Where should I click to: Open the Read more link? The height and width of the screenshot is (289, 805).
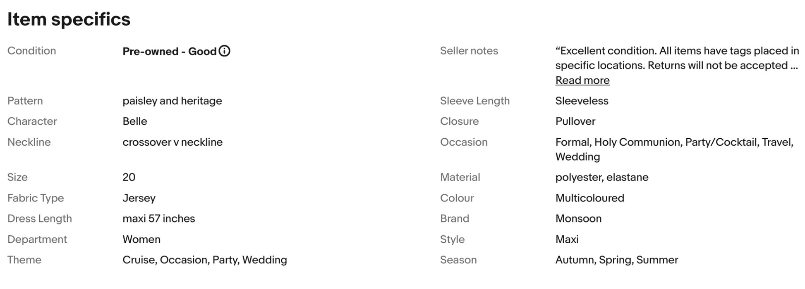(x=582, y=80)
